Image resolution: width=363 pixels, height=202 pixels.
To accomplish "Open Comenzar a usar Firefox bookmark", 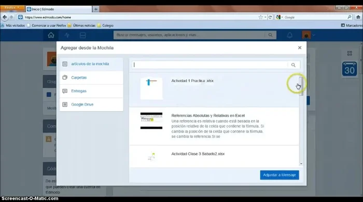I will point(46,25).
